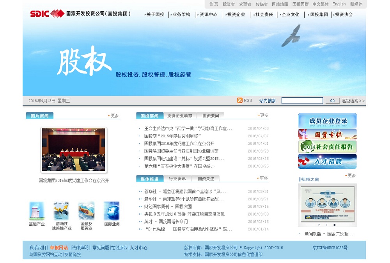This screenshot has width=390, height=263.
Task: Click the GO search button
Action: (332, 101)
